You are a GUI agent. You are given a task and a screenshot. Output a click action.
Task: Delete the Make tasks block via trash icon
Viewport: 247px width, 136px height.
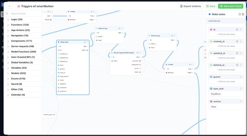coord(243,14)
